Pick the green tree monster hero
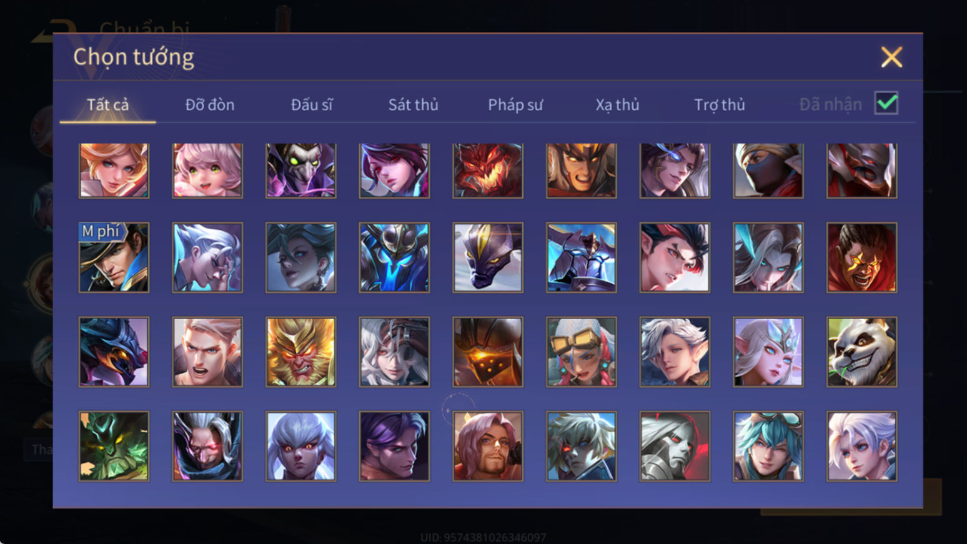 point(114,446)
